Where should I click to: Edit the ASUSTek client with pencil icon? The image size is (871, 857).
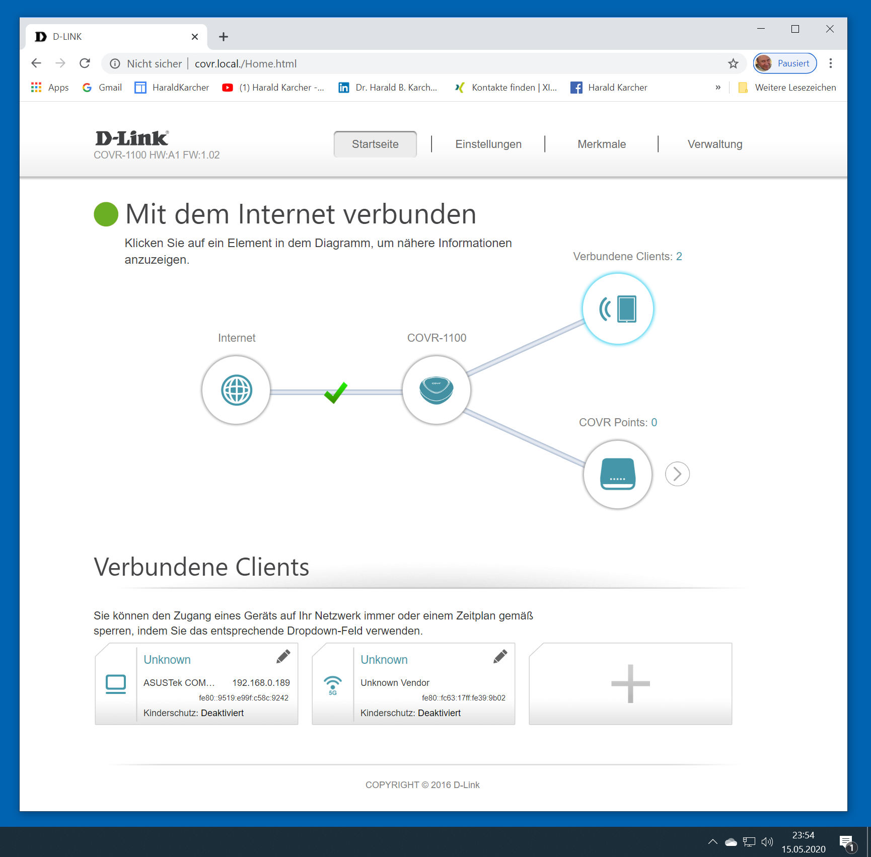(x=283, y=656)
